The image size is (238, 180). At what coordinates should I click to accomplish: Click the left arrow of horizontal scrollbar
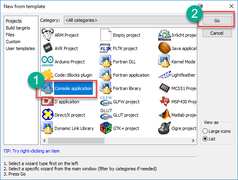click(x=44, y=141)
